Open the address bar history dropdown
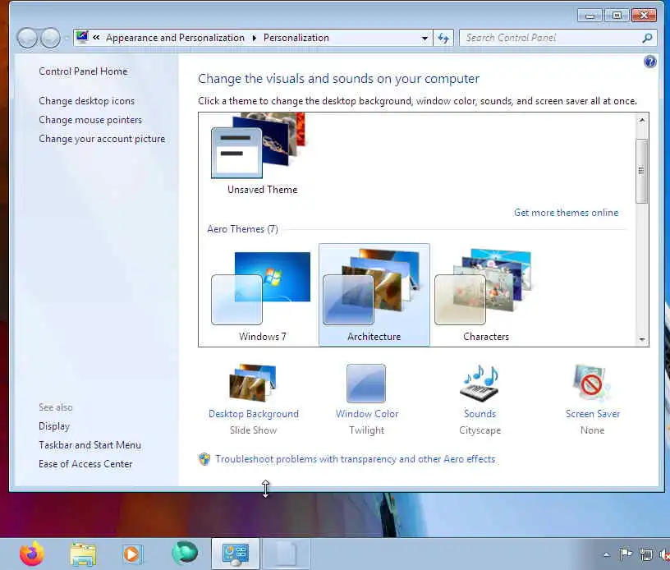Viewport: 670px width, 570px height. tap(424, 38)
